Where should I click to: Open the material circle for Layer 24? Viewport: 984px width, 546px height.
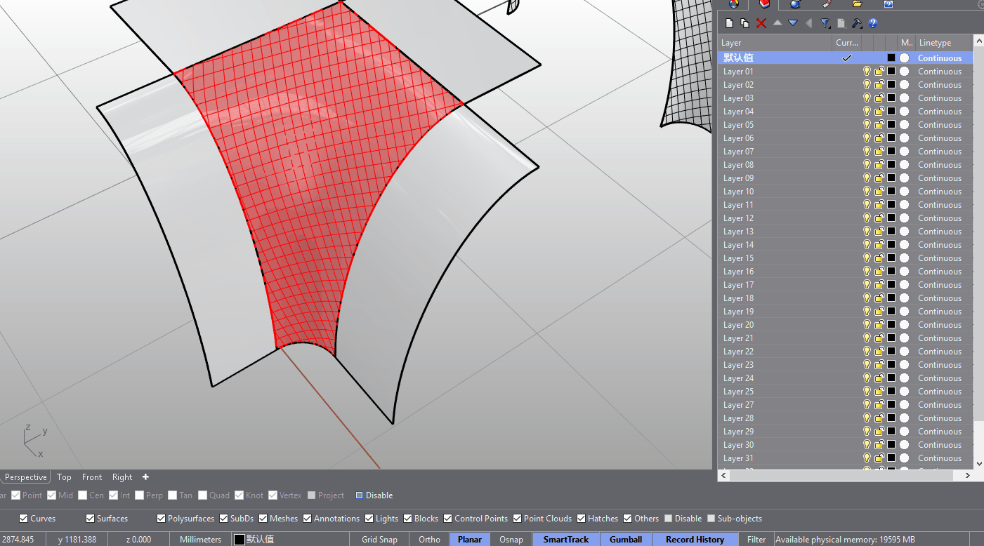pyautogui.click(x=905, y=378)
